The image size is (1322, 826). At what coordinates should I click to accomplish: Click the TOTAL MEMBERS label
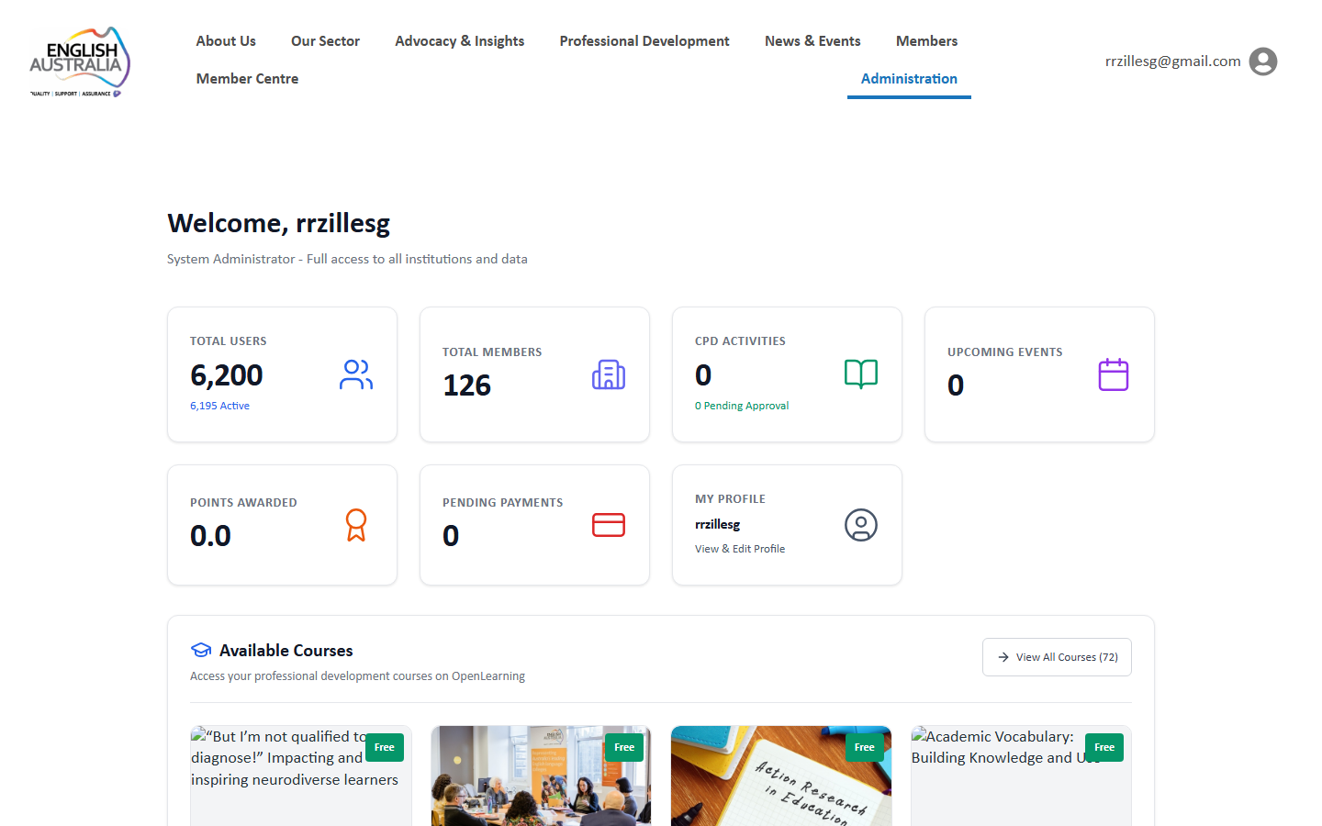492,352
